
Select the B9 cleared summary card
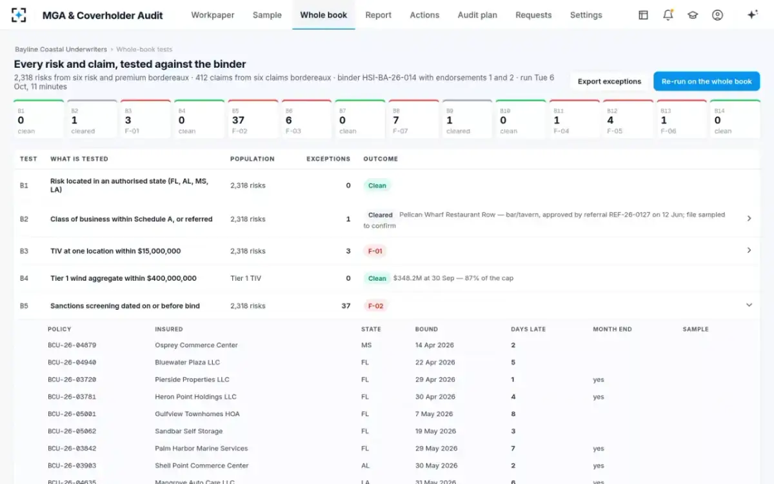pos(467,119)
